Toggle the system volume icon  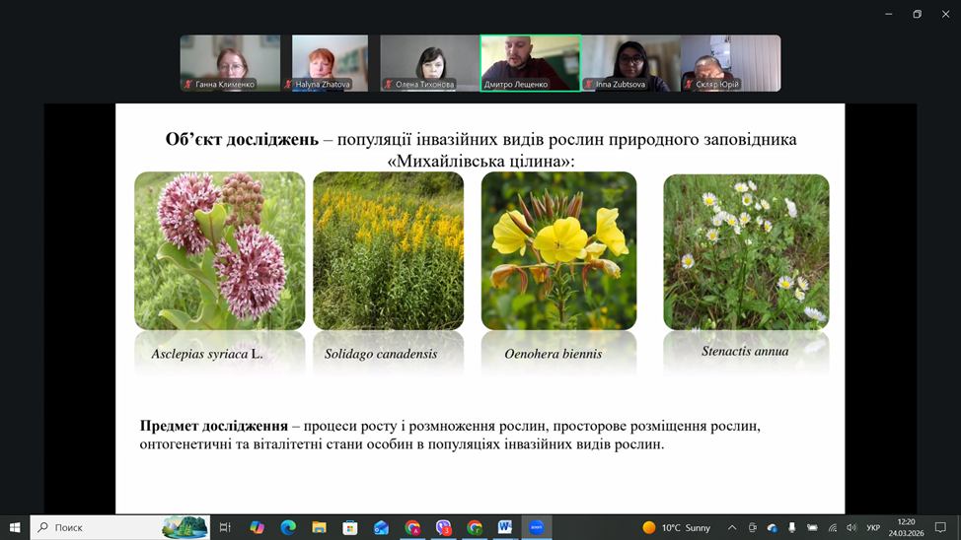[851, 527]
